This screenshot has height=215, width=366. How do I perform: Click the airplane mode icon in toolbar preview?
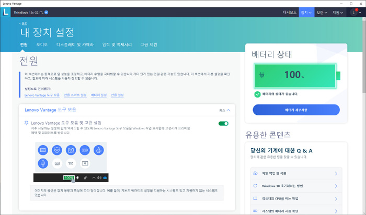pos(99,150)
